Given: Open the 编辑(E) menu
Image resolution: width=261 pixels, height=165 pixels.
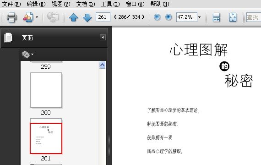Looking at the screenshot, I should 36,4.
